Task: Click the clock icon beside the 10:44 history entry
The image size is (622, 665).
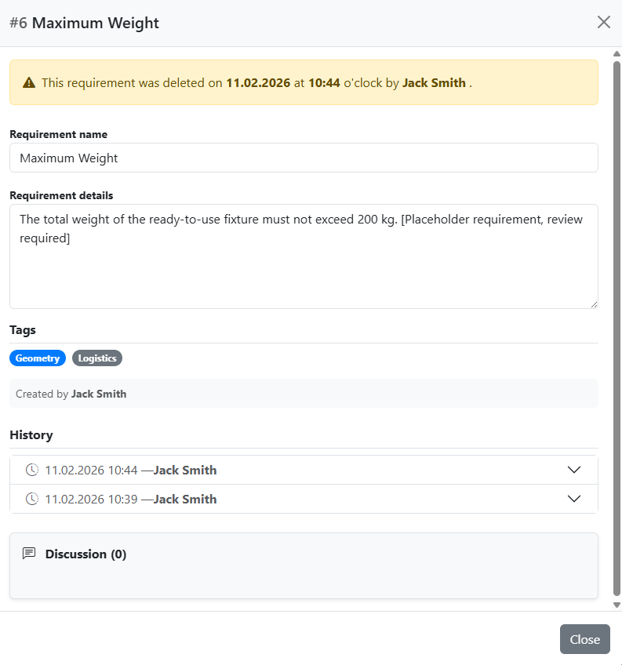Action: 31,470
